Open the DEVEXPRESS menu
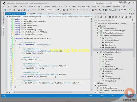This screenshot has width=137, height=102. [x=106, y=6]
